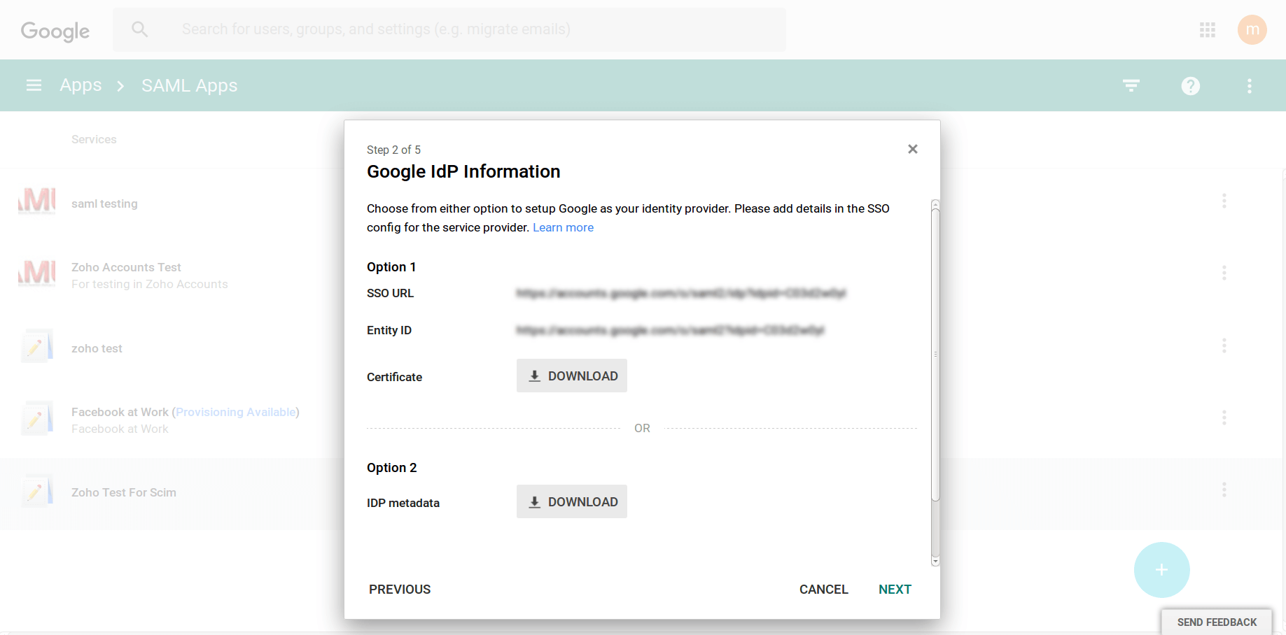This screenshot has width=1286, height=635.
Task: Download the Certificate in Option 1
Action: pyautogui.click(x=571, y=376)
